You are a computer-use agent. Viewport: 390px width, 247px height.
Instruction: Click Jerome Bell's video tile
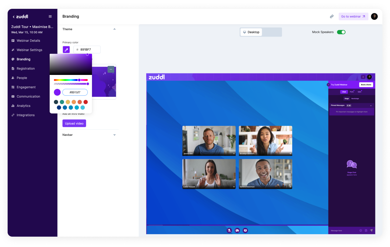pos(209,141)
